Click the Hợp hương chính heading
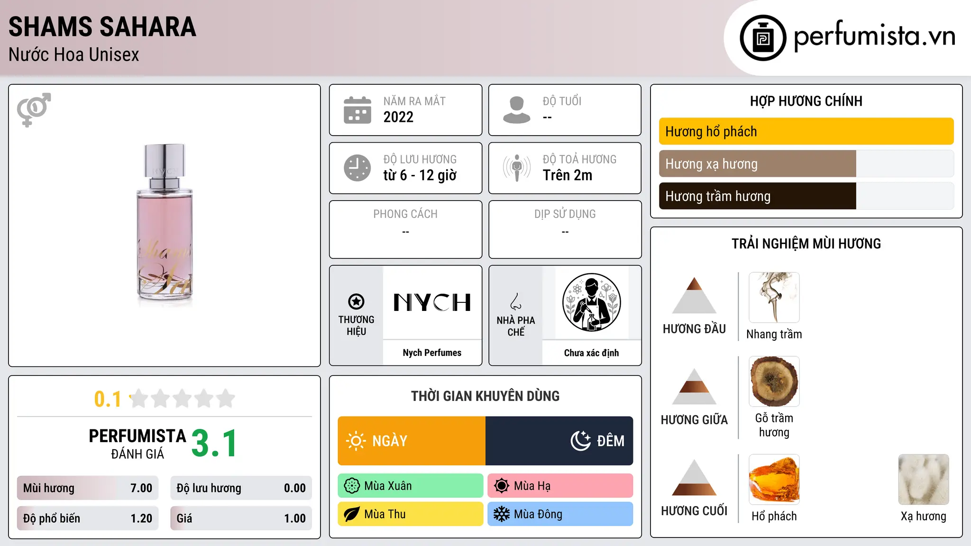 pyautogui.click(x=806, y=101)
